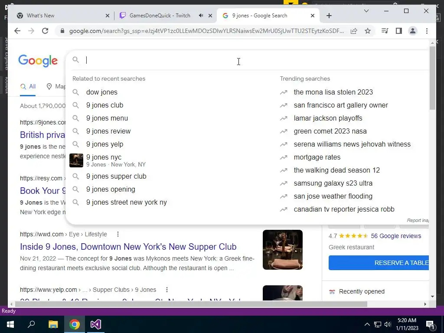The height and width of the screenshot is (333, 444).
Task: Select trending 'san jose weather flooding'
Action: click(x=333, y=196)
